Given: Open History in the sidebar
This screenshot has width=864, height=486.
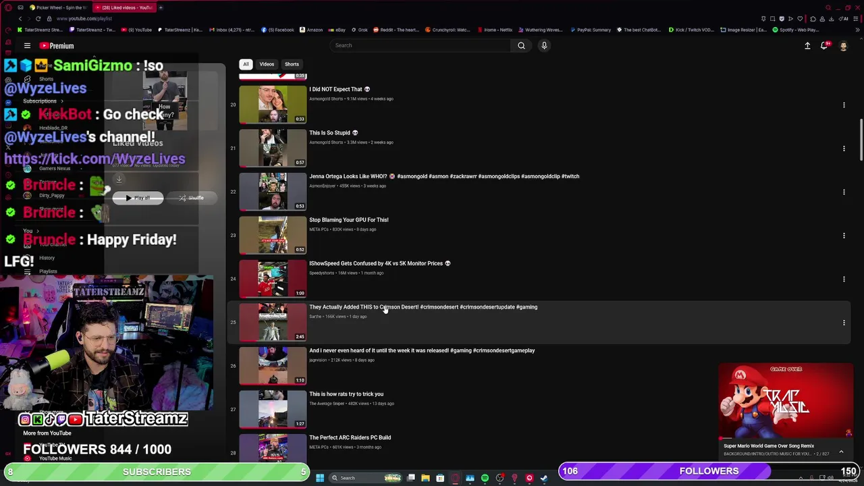Looking at the screenshot, I should [x=47, y=258].
